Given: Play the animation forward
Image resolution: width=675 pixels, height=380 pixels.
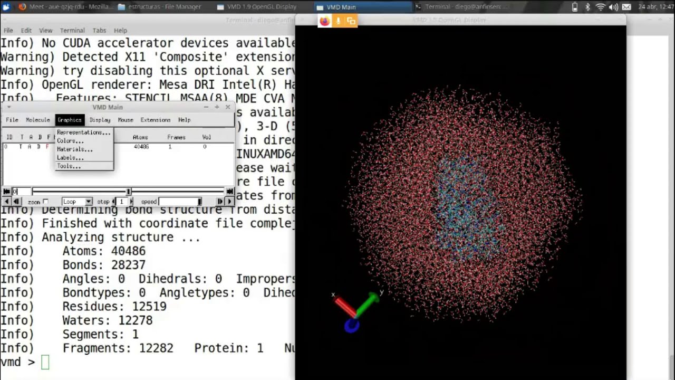Looking at the screenshot, I should 229,202.
